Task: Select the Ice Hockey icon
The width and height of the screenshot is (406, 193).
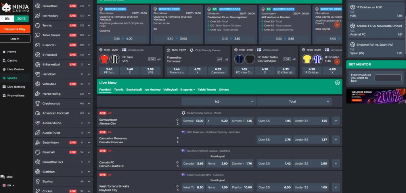Action: 38,16
